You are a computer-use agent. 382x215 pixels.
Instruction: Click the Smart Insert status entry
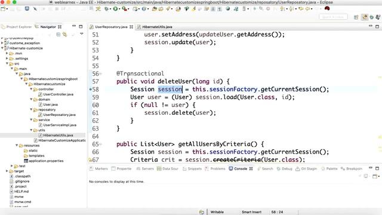(251, 212)
